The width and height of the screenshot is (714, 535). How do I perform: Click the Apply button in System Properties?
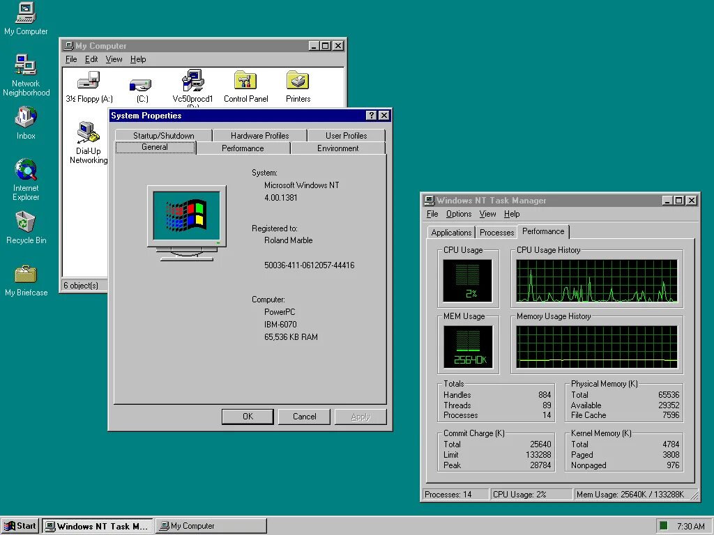[x=360, y=417]
